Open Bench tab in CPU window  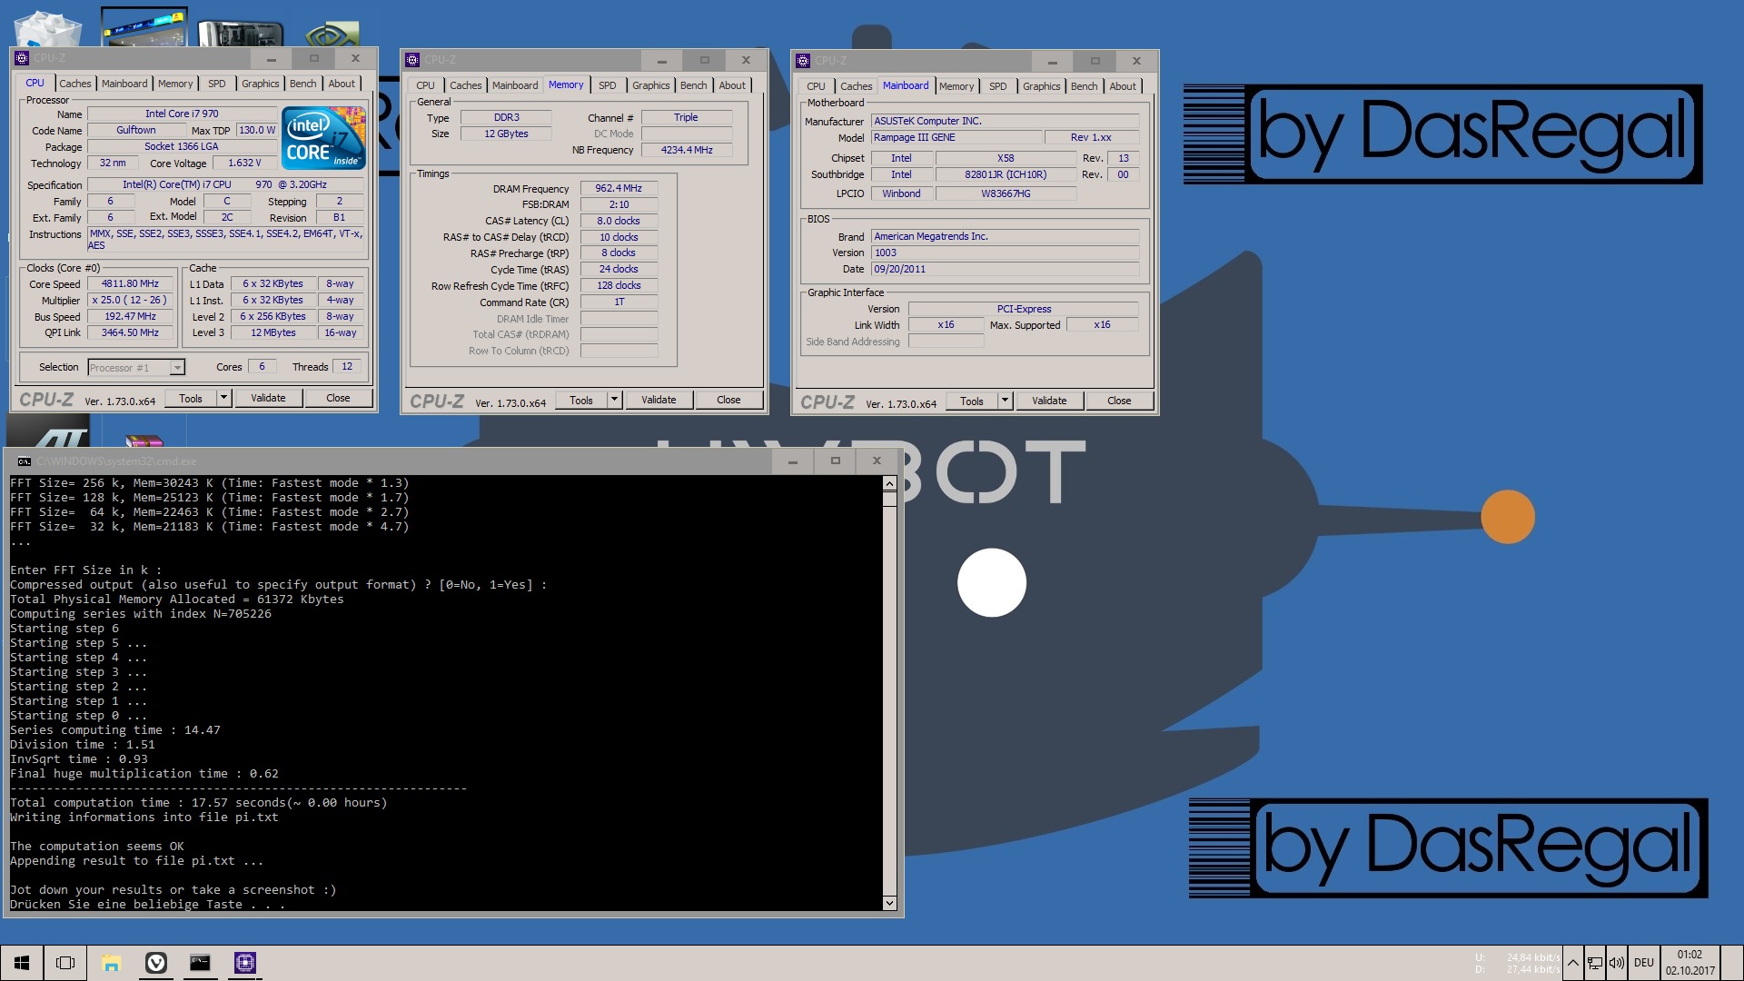pos(302,84)
